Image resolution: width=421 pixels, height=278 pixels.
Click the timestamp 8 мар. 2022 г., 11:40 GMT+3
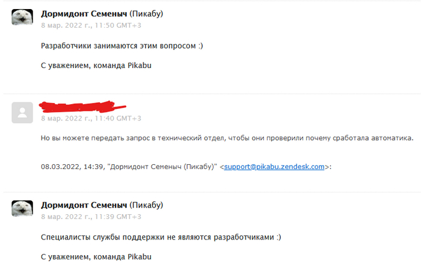(x=91, y=119)
